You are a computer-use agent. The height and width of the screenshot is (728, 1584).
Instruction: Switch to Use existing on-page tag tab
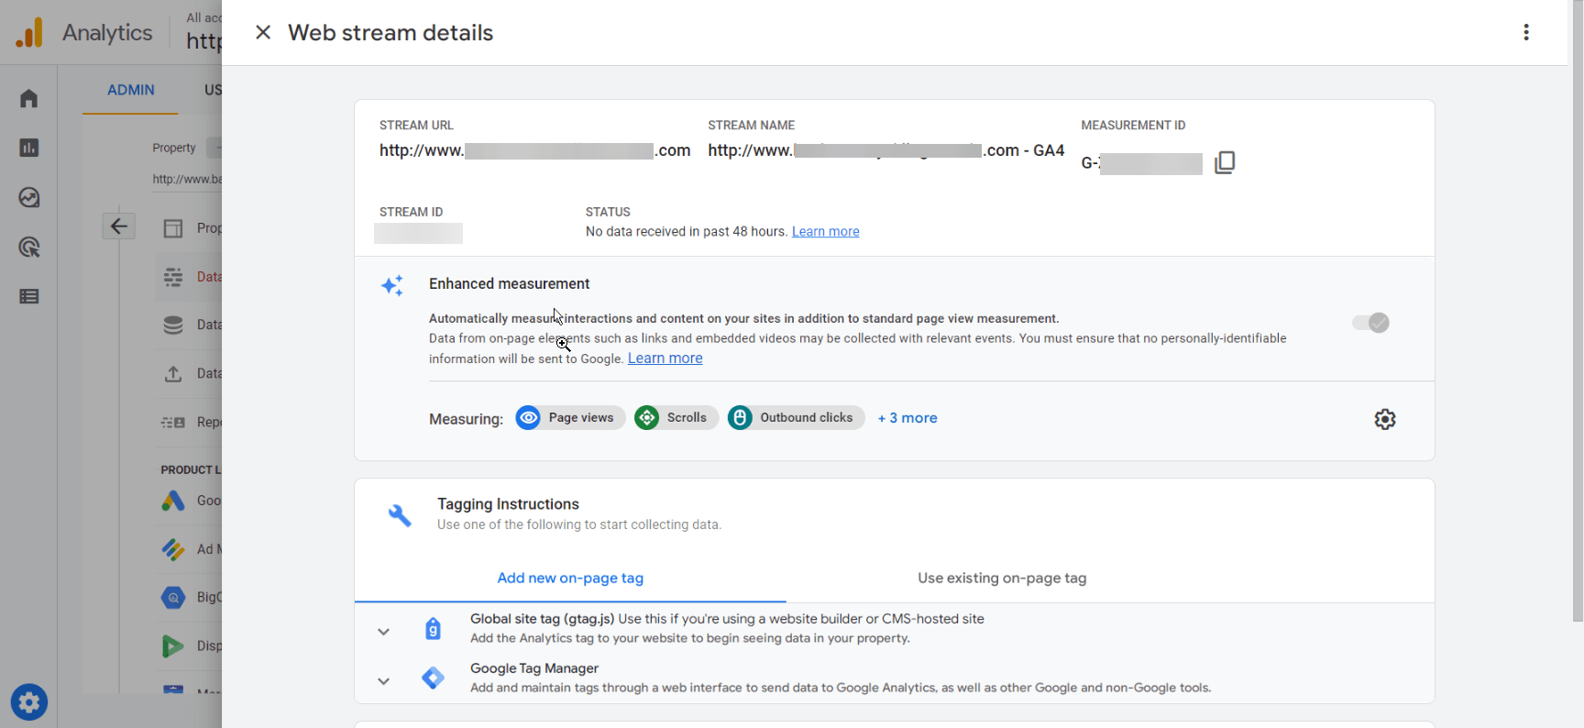[x=1002, y=579]
